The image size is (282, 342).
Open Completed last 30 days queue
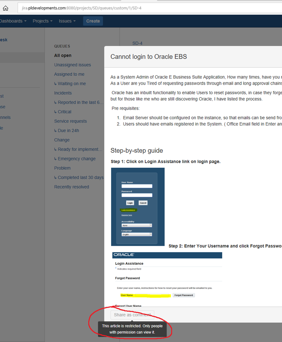pyautogui.click(x=79, y=177)
